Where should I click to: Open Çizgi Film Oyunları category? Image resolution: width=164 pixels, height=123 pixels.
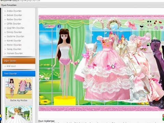tap(15, 28)
